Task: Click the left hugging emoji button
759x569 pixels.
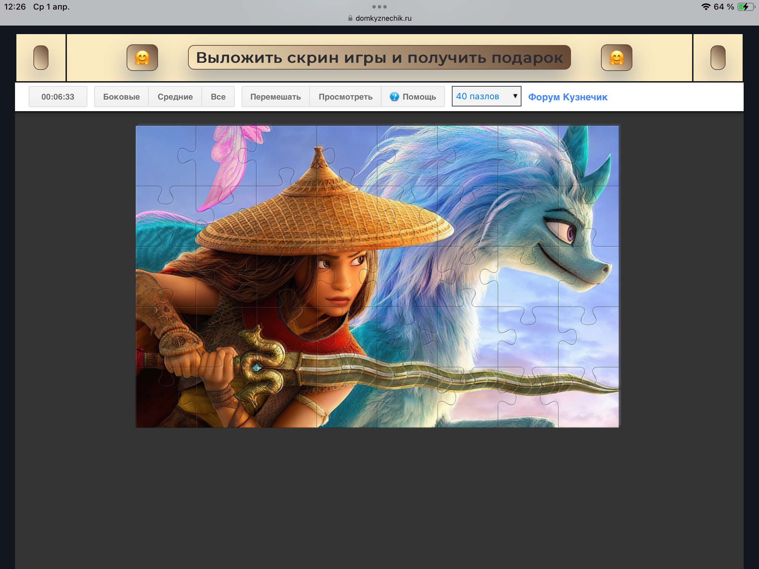Action: [142, 58]
